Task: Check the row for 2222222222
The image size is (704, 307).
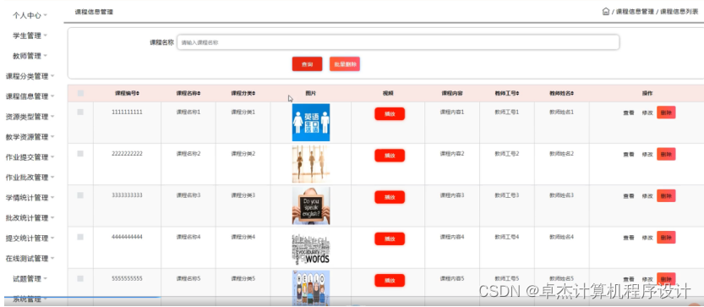Action: (80, 154)
